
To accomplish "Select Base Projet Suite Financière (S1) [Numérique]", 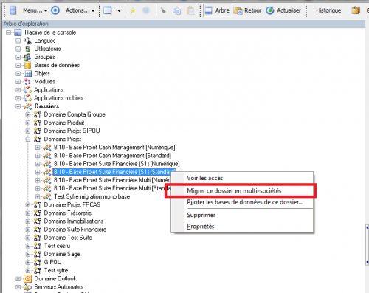I will (117, 164).
